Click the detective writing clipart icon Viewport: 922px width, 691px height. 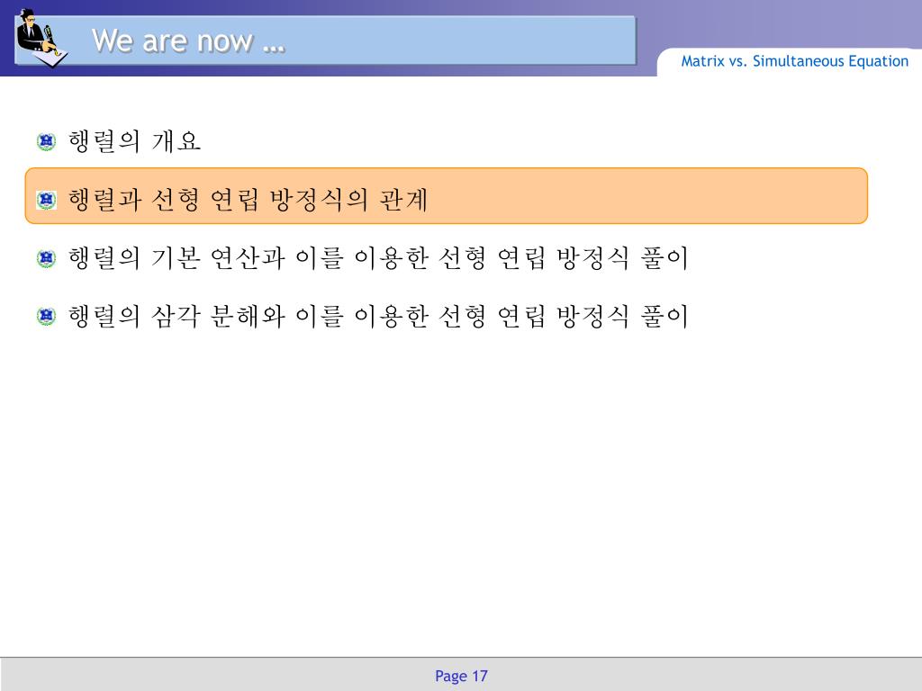pos(41,38)
